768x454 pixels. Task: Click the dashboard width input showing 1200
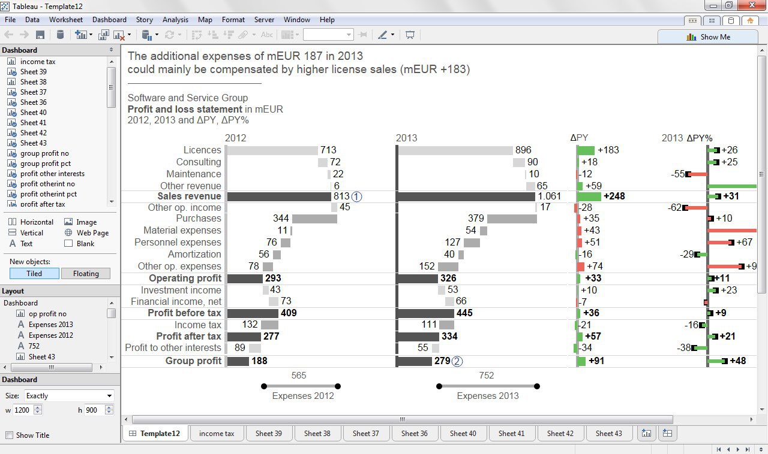(23, 410)
